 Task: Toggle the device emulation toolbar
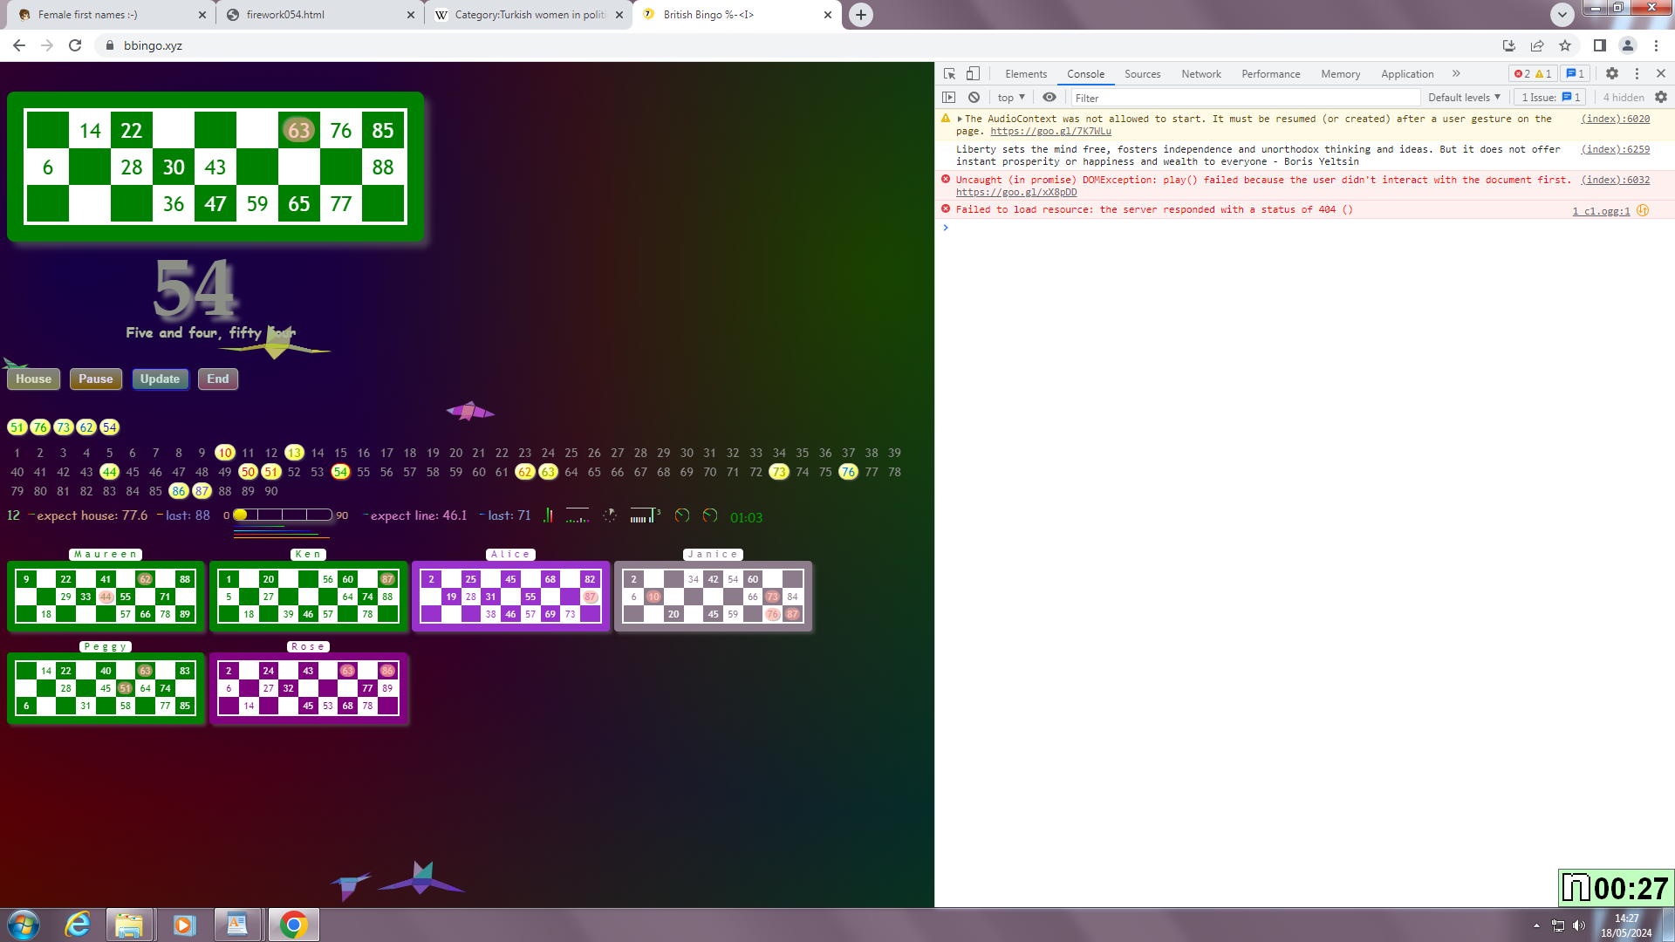tap(973, 73)
